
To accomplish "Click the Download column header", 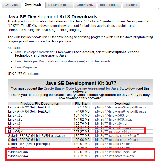I will coord(122,103).
